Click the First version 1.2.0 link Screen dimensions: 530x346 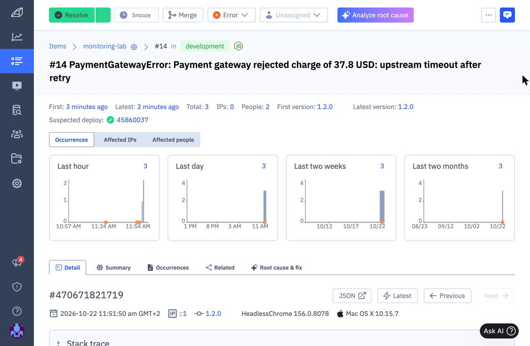click(x=325, y=107)
